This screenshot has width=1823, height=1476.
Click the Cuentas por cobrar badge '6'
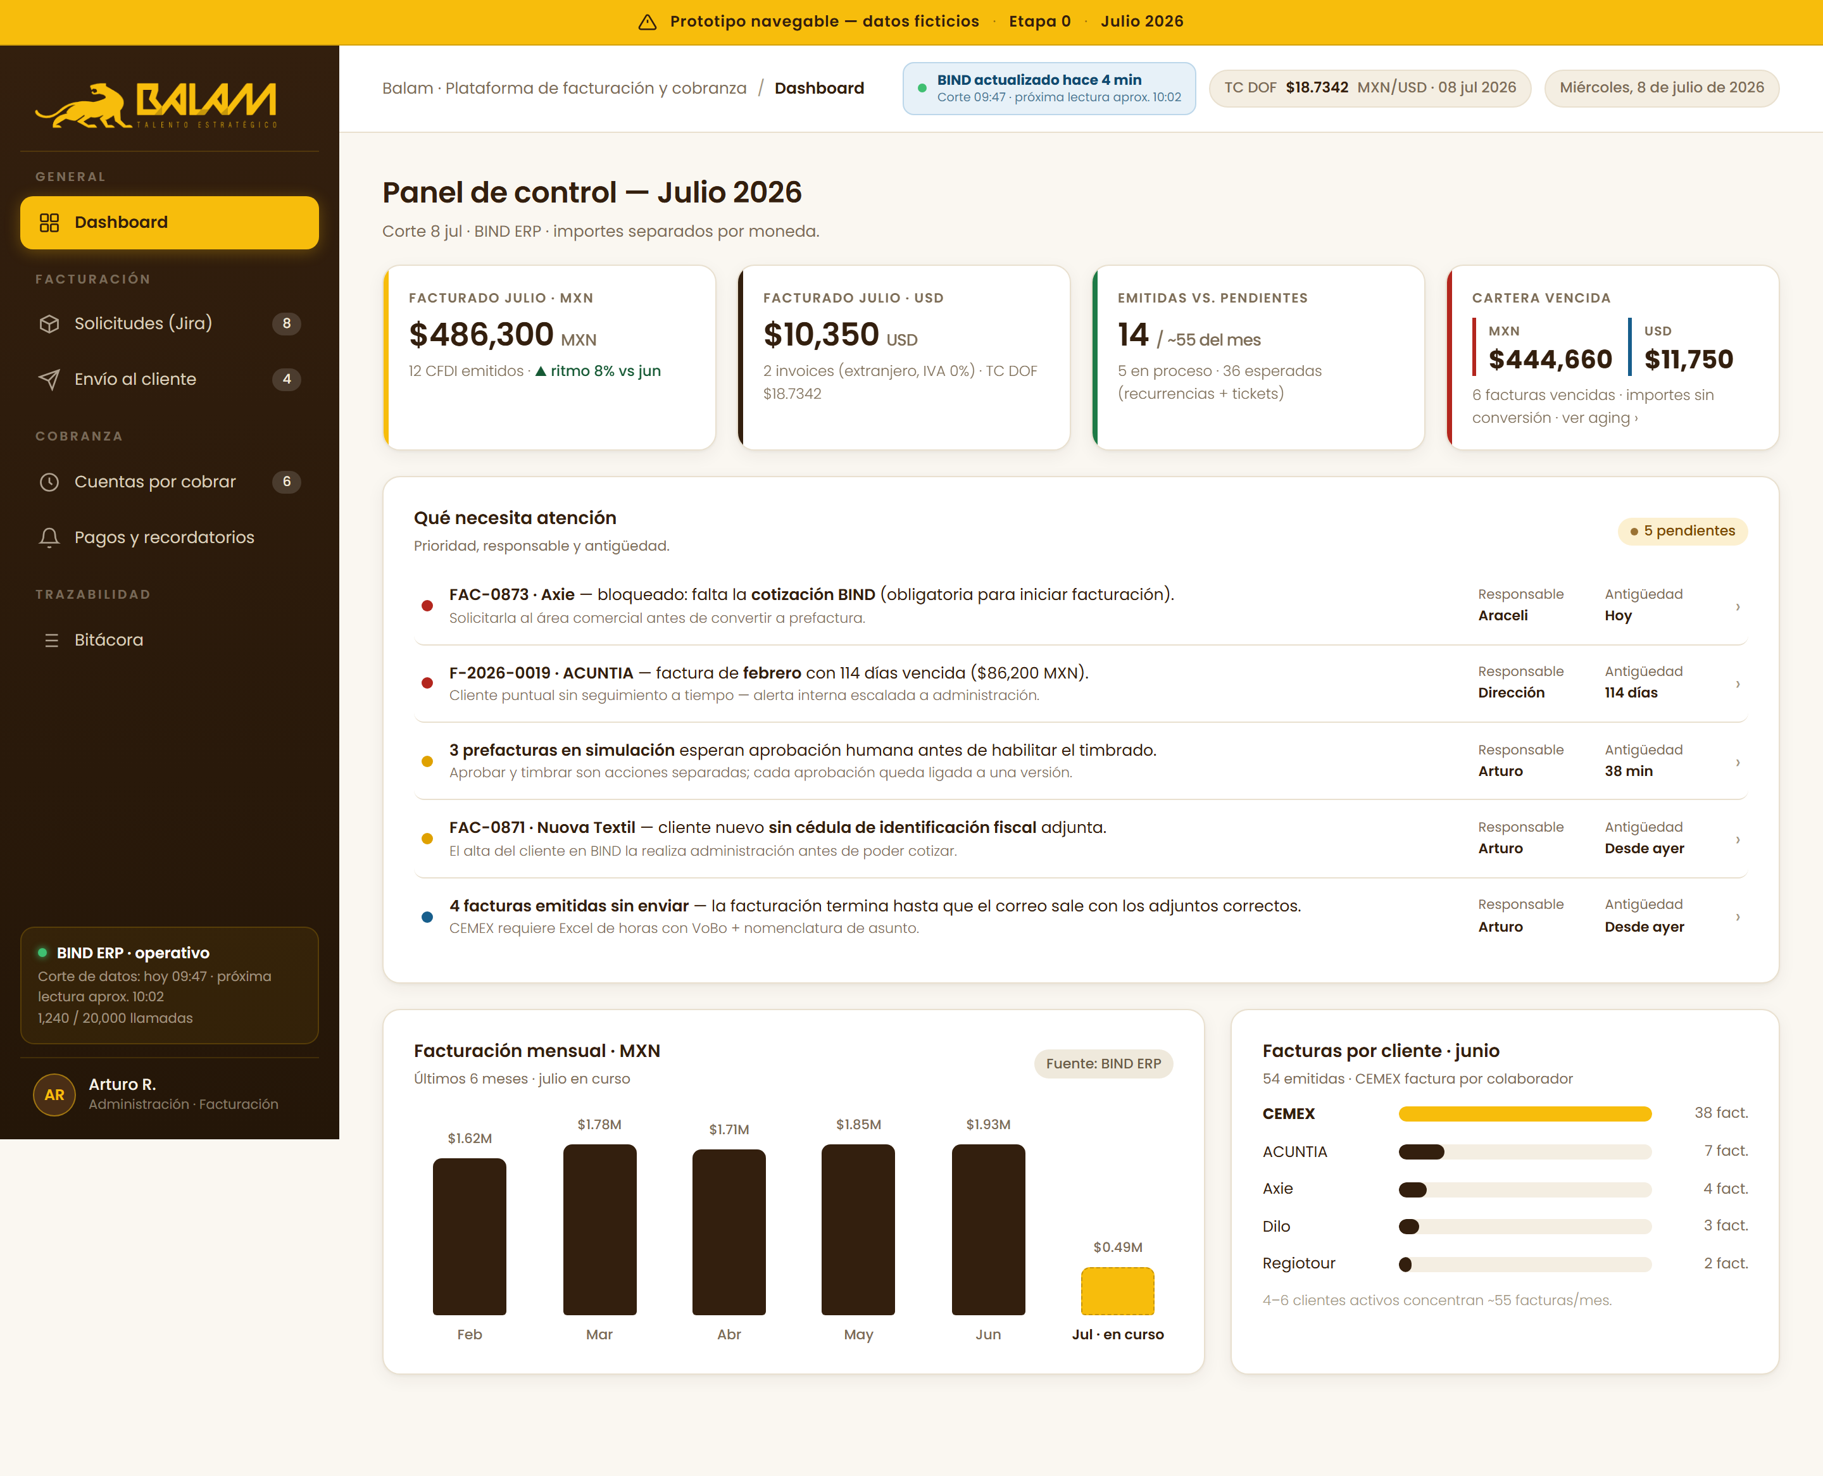(x=287, y=482)
